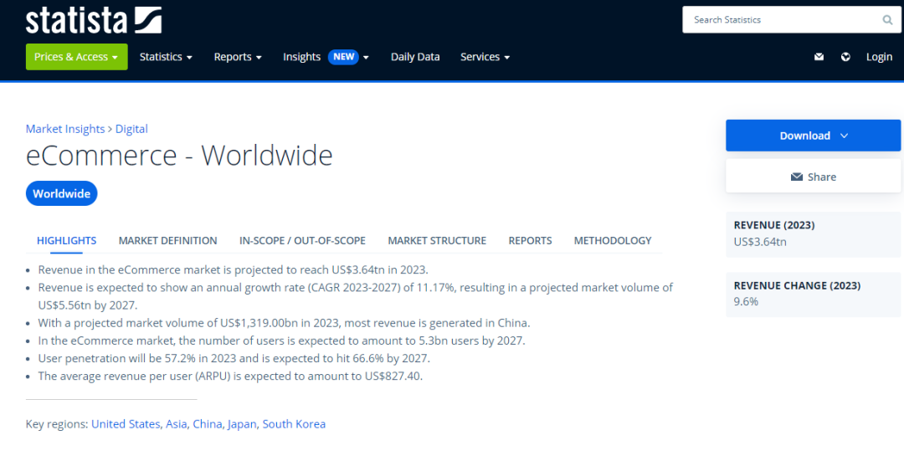
Task: Click the Revenue Change value 9.6%
Action: click(746, 301)
